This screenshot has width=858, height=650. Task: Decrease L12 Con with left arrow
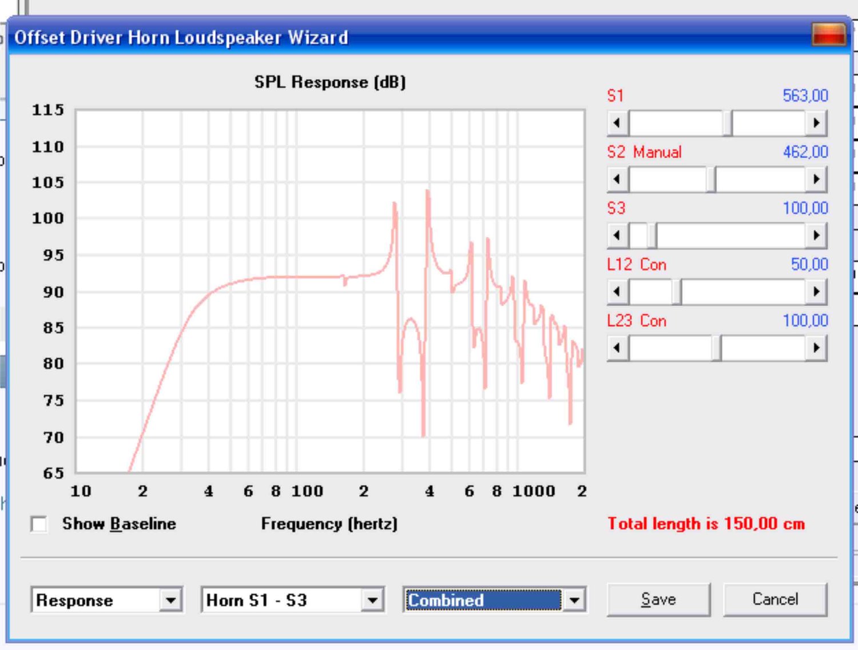617,292
